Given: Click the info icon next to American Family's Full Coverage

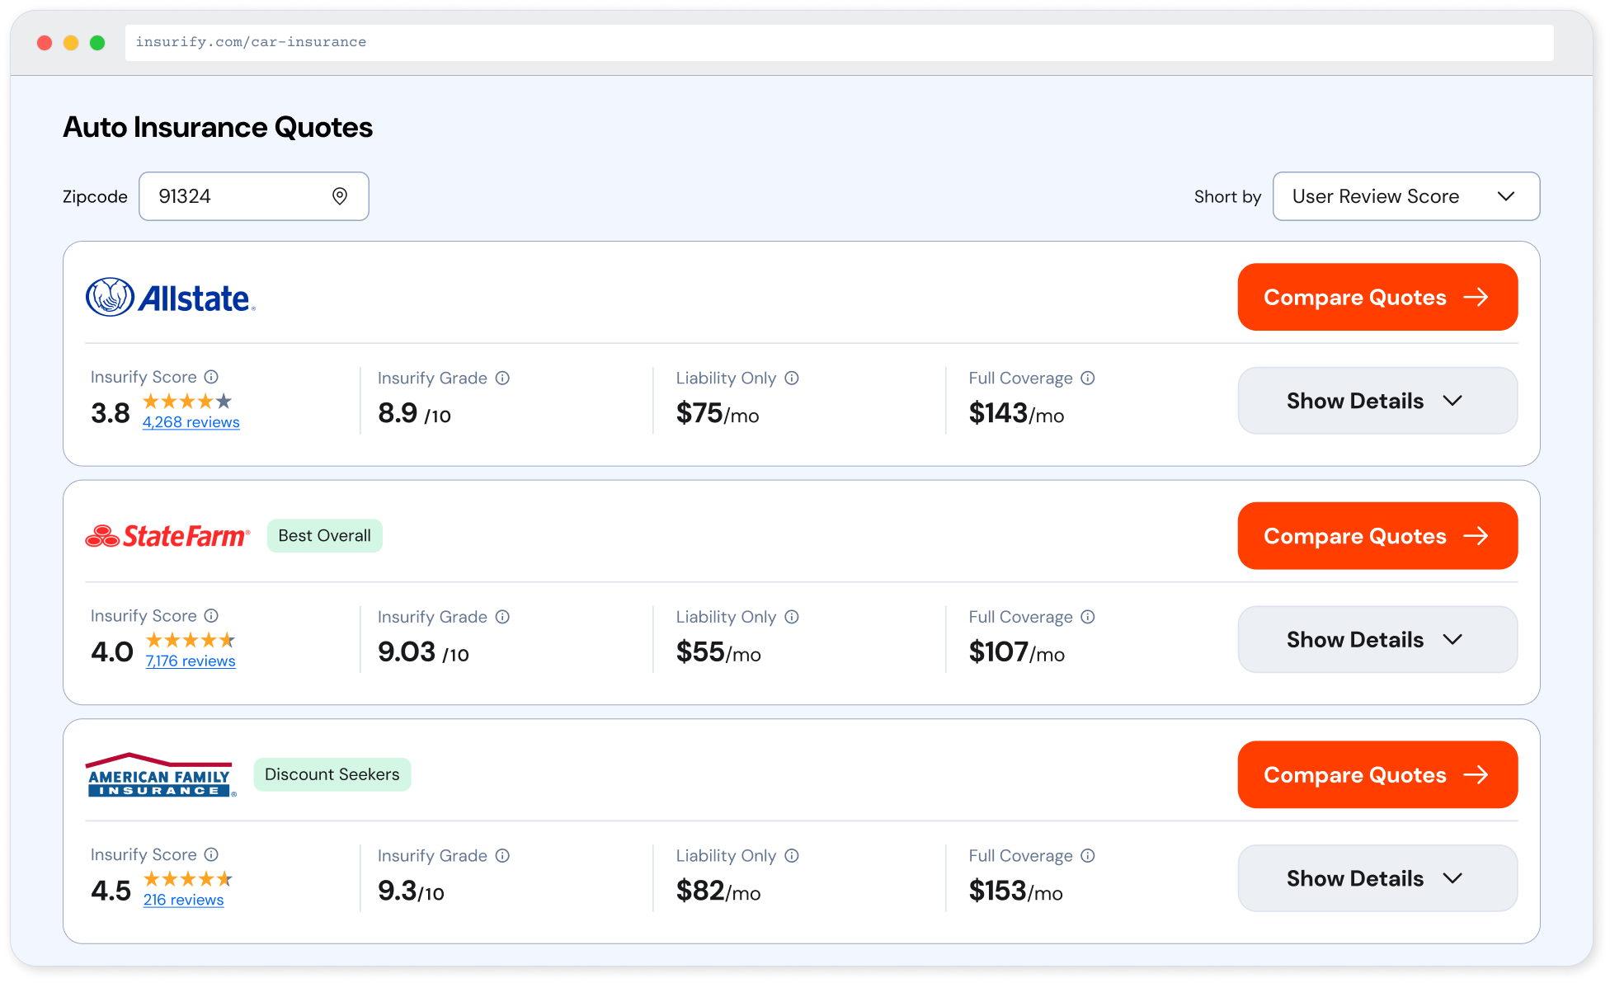Looking at the screenshot, I should pos(1088,855).
